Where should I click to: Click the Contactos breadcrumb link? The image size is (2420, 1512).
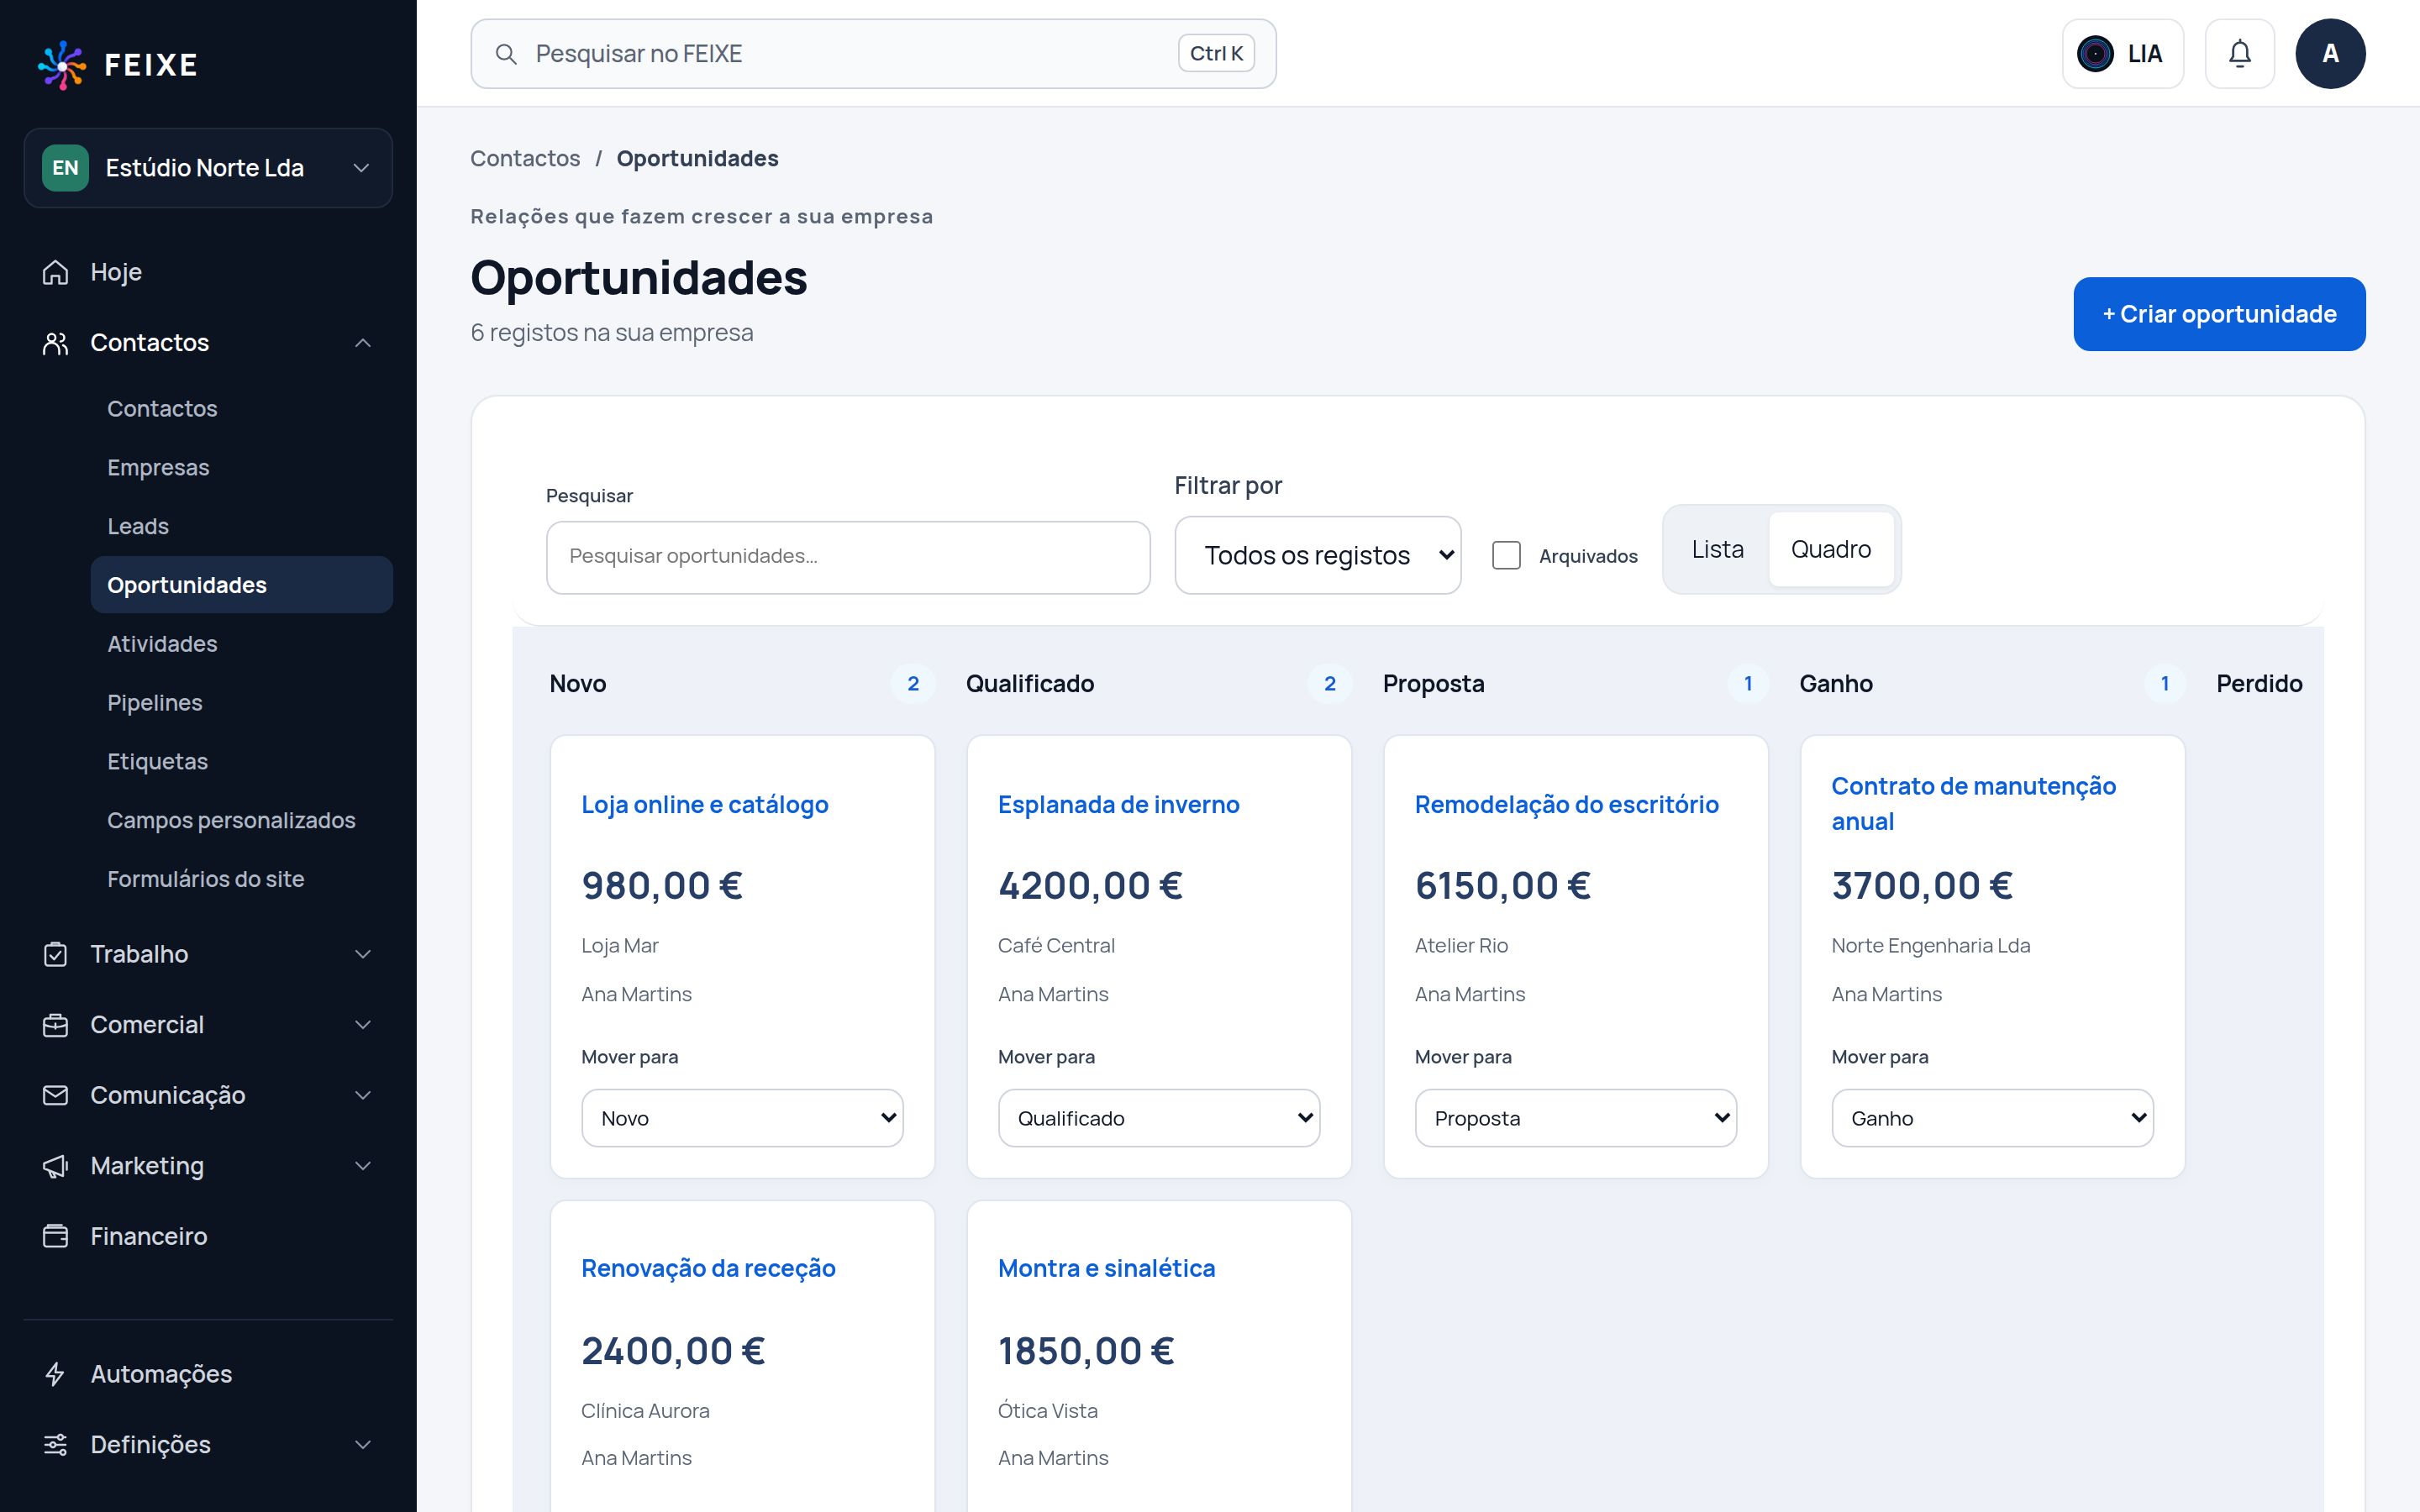[x=525, y=158]
